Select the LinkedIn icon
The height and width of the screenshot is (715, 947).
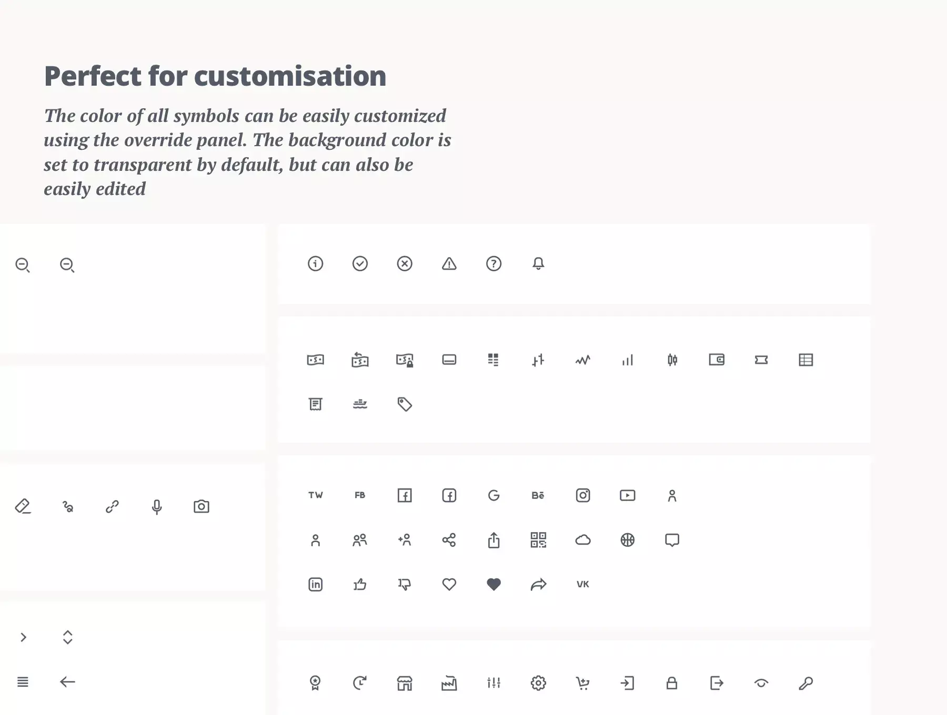click(x=315, y=584)
